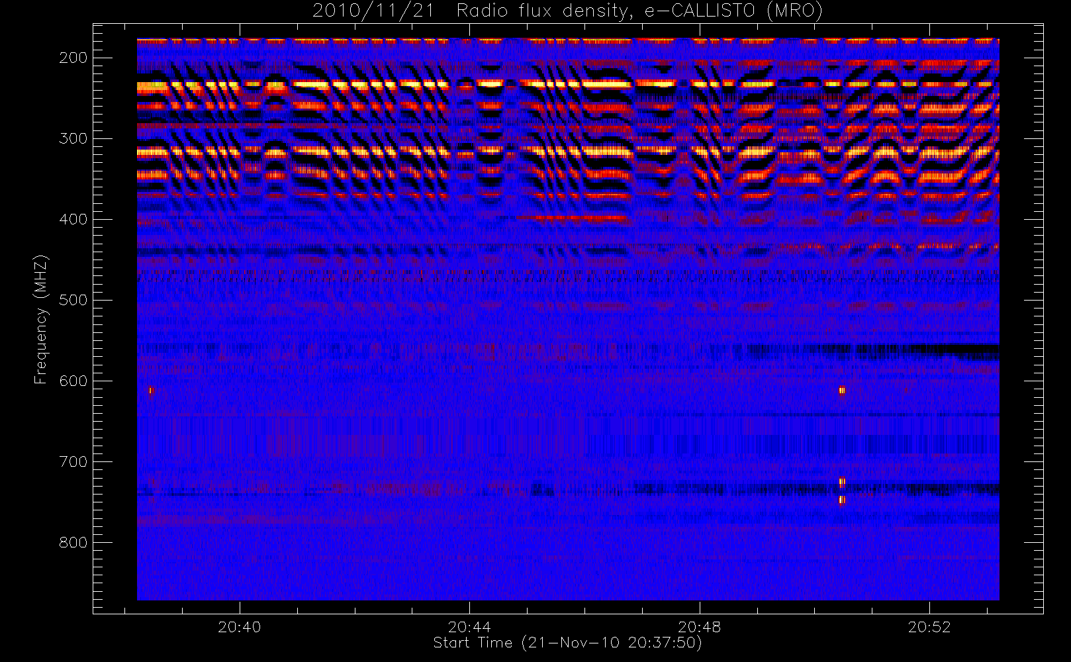Click the 200 frequency tick label
The width and height of the screenshot is (1071, 662).
pos(73,58)
